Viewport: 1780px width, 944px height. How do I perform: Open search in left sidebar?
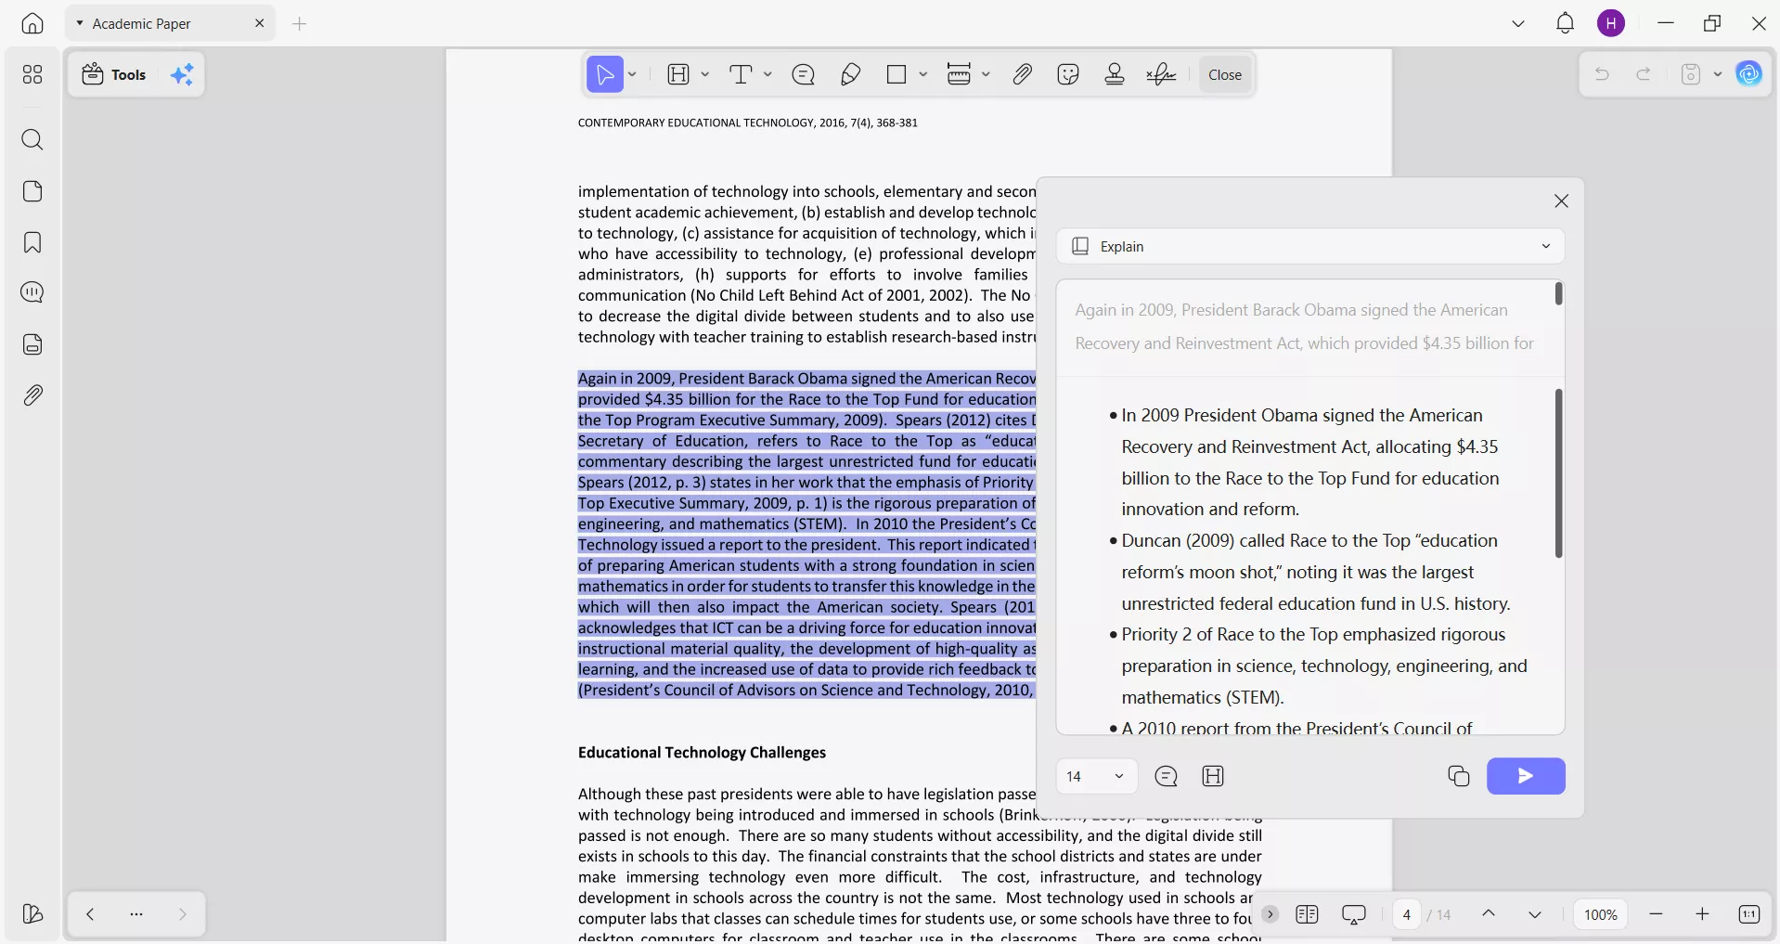point(32,140)
